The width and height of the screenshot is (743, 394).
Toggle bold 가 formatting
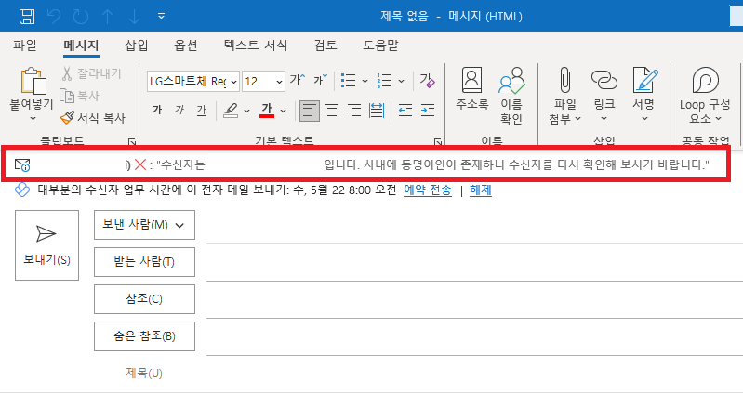(x=157, y=110)
